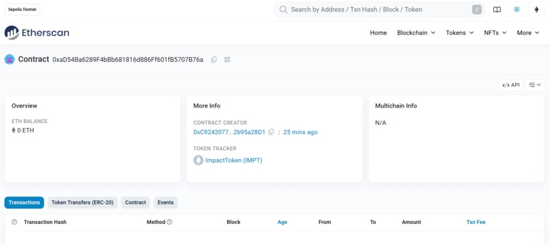Open creator address 0xC9242077...2b95a28D1
550x245 pixels.
click(x=229, y=132)
